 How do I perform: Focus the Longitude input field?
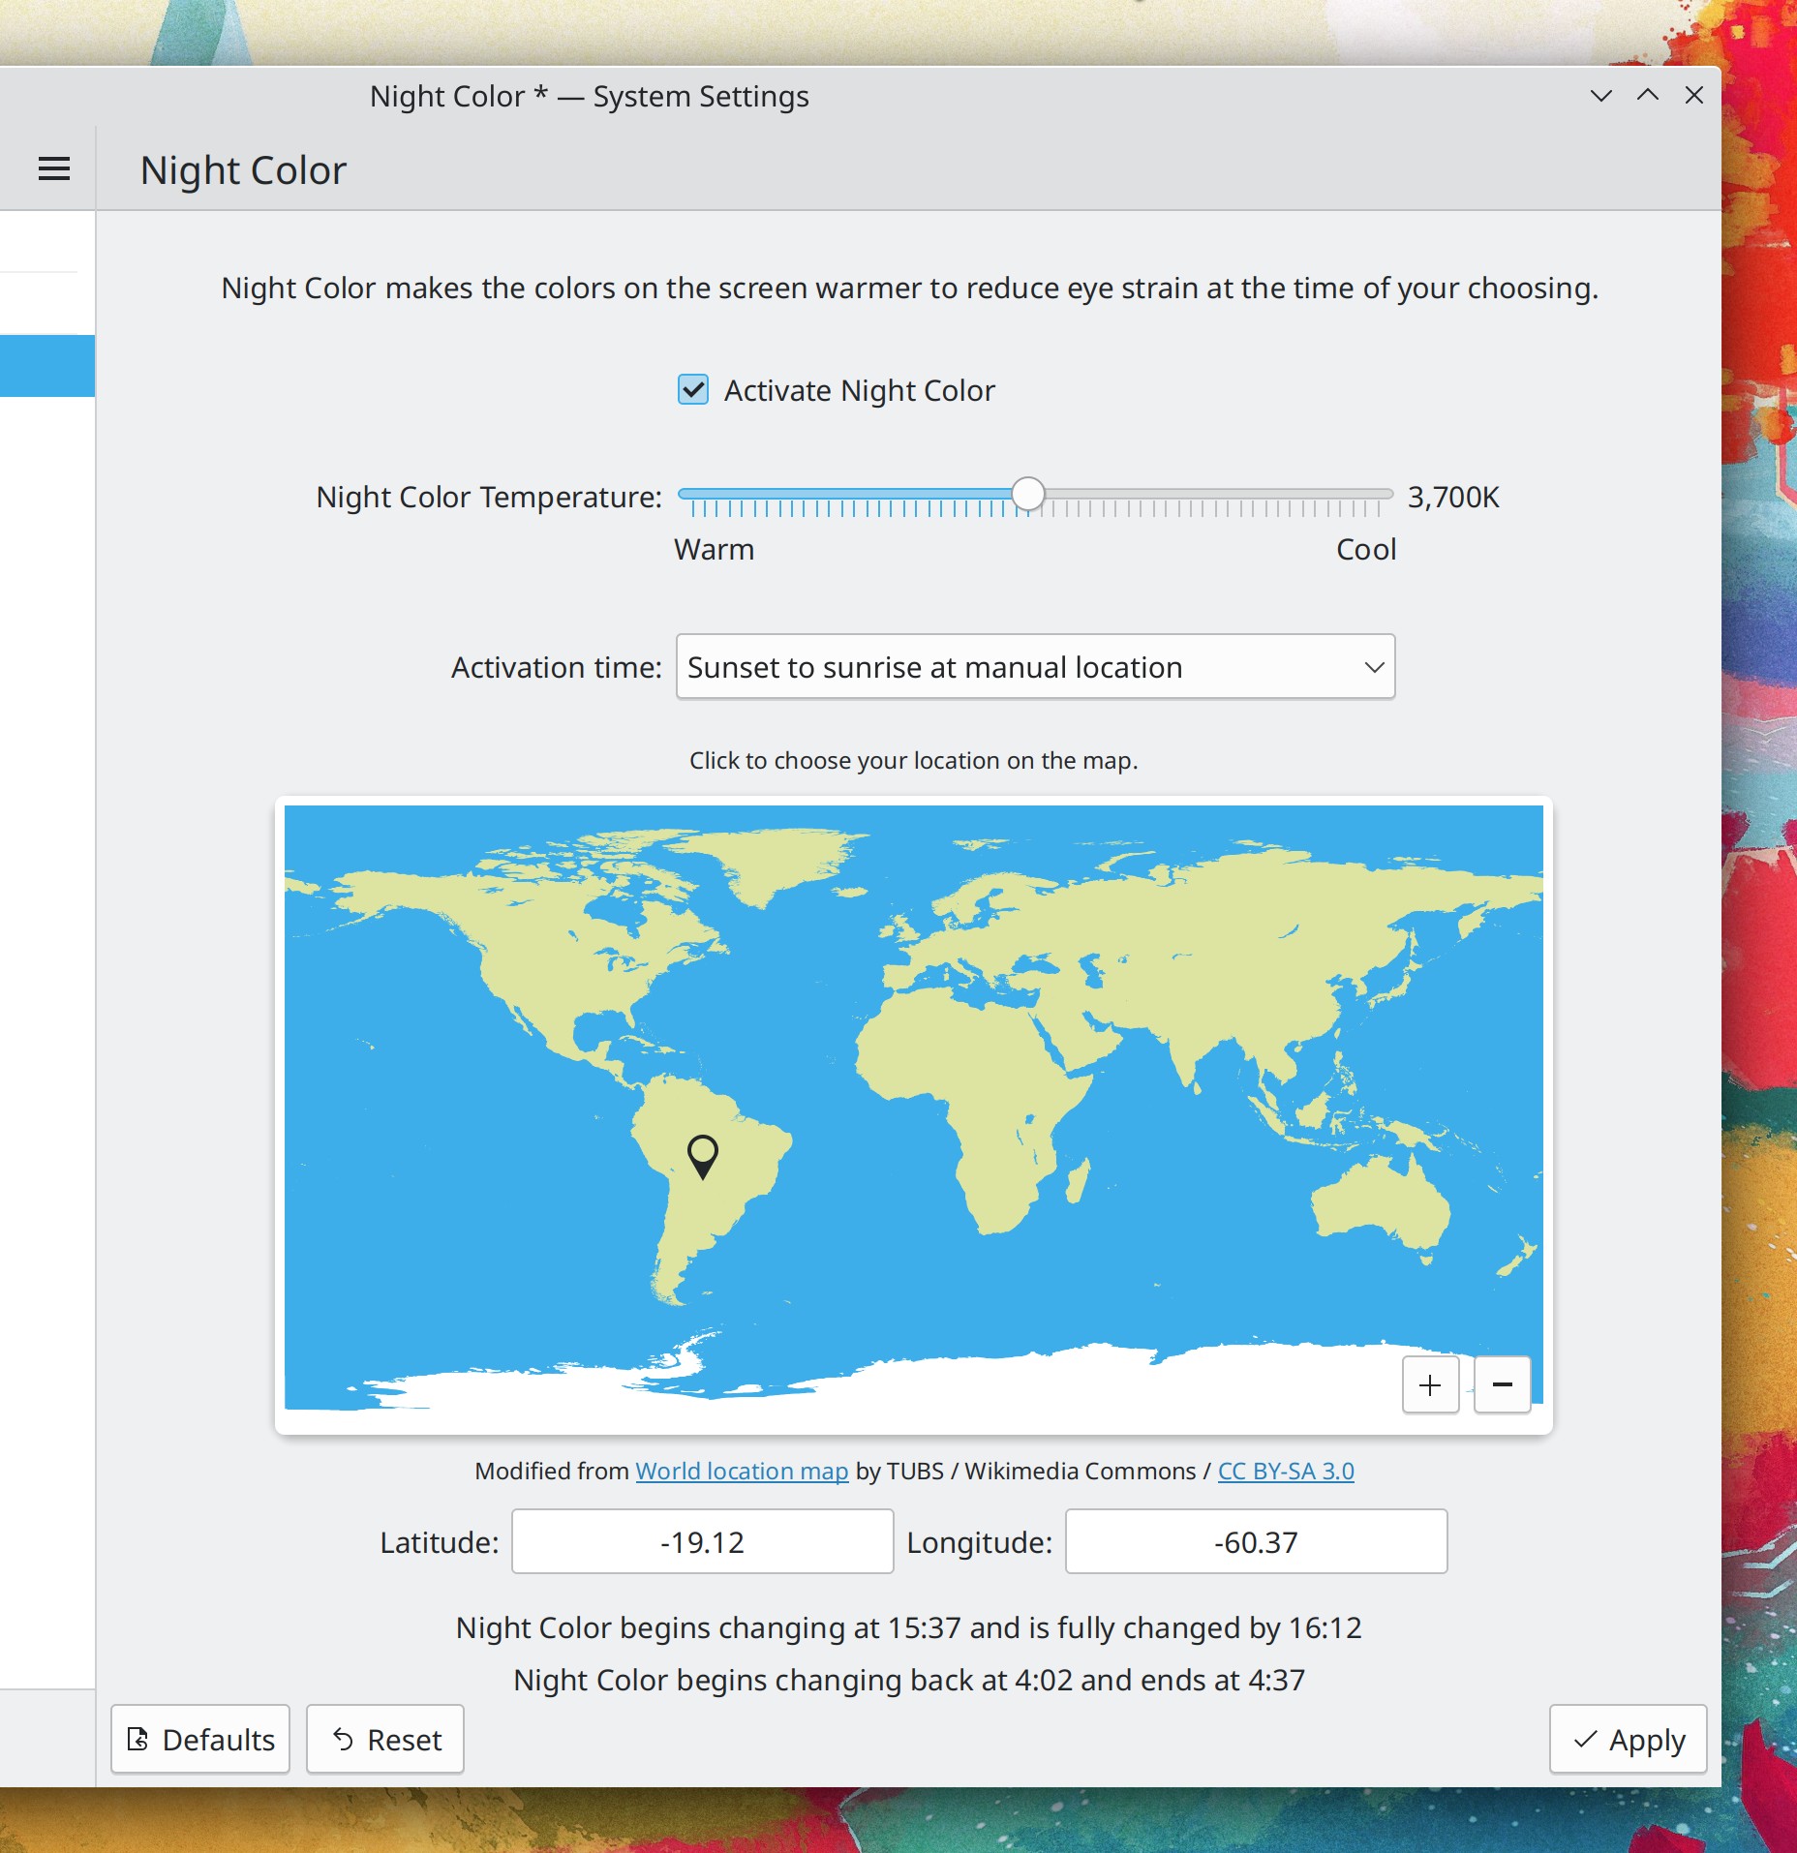point(1256,1542)
